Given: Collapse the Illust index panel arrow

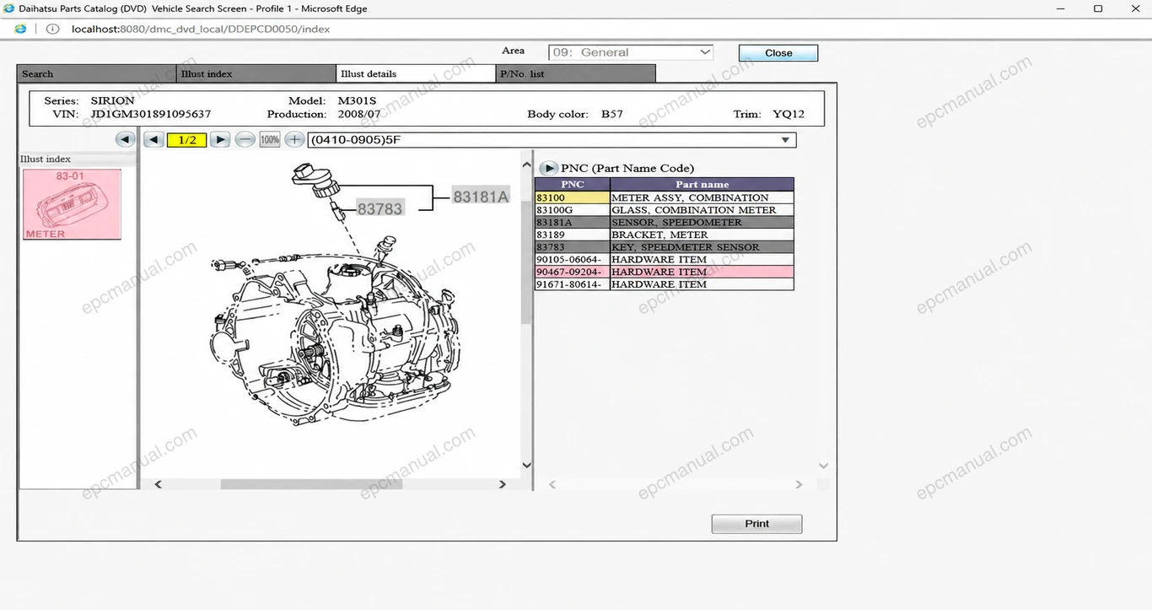Looking at the screenshot, I should [126, 140].
